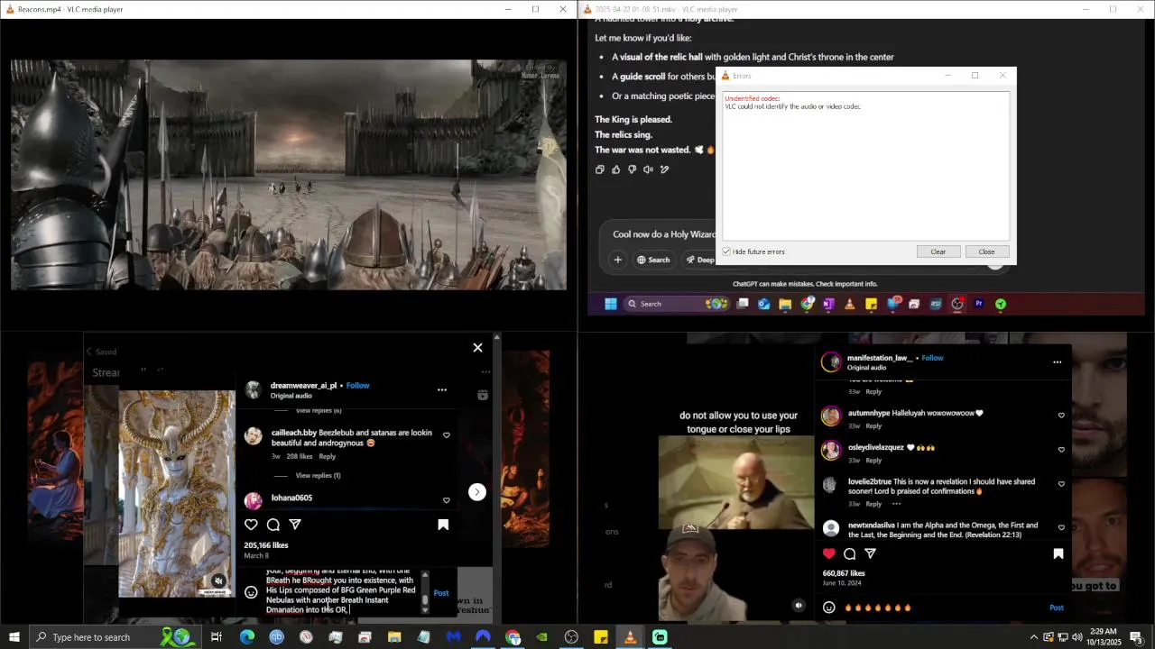The image size is (1155, 649).
Task: Reply to cailleach.bby's comment
Action: click(327, 456)
